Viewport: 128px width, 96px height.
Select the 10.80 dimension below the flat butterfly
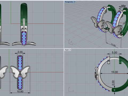pyautogui.click(x=20, y=91)
